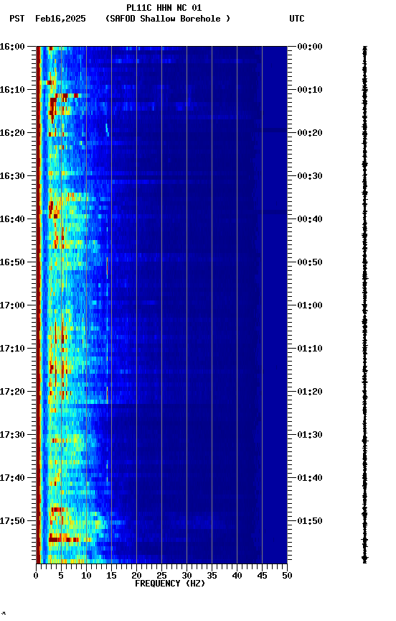Click the 40 Hz frequency tick label
Image resolution: width=396 pixels, height=621 pixels.
click(x=237, y=576)
